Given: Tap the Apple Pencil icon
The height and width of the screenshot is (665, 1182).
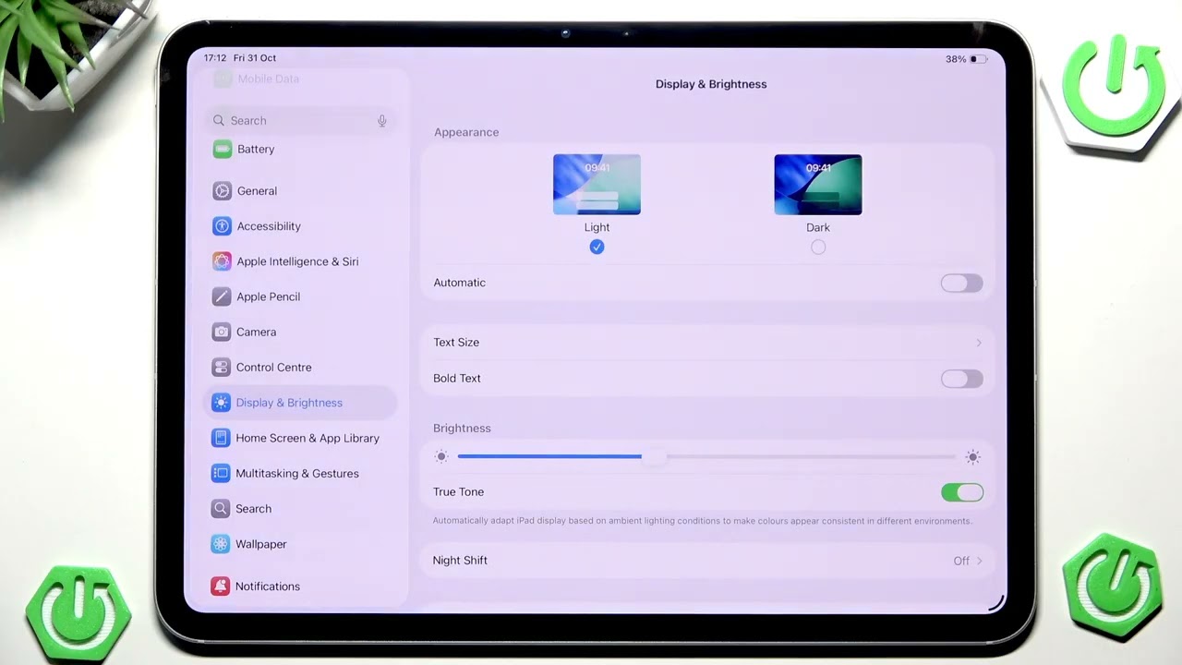Looking at the screenshot, I should click(x=222, y=296).
